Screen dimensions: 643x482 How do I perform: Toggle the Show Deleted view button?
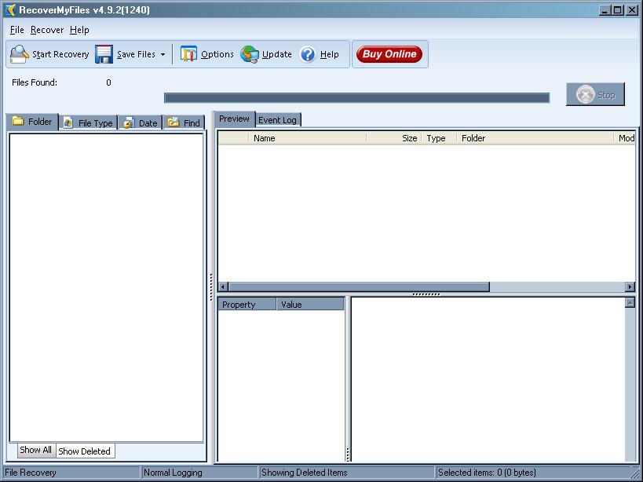84,451
